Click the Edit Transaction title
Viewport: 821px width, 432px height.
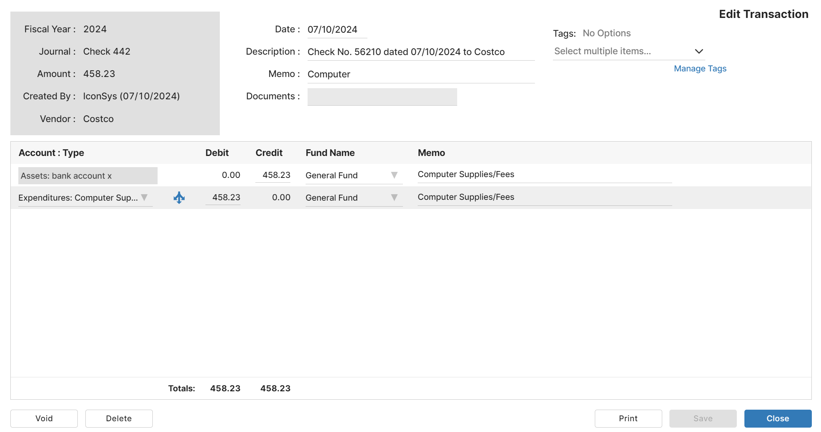pos(764,14)
